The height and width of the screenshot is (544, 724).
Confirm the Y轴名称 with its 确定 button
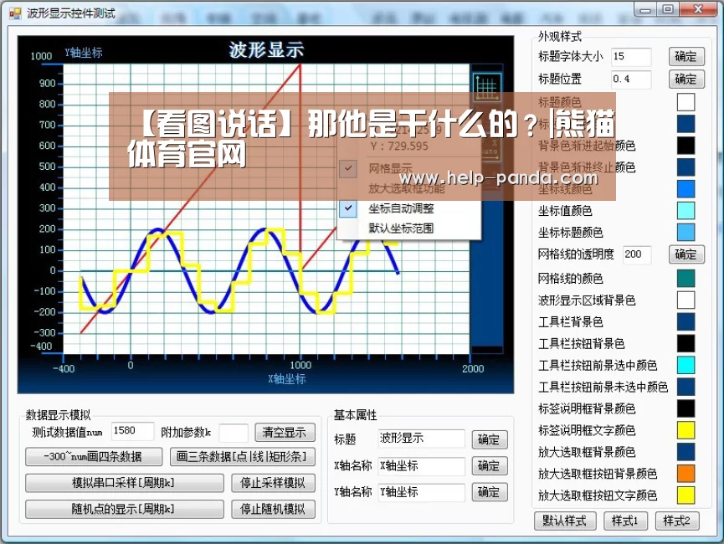click(490, 492)
